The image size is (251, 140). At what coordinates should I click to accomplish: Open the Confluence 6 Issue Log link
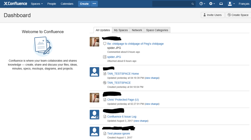point(122,116)
